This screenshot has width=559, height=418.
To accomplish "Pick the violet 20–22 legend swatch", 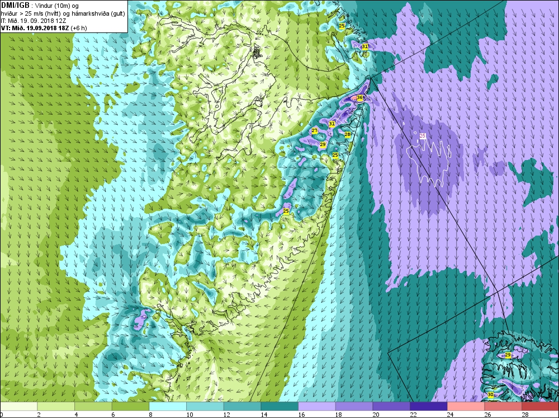I will [x=391, y=406].
